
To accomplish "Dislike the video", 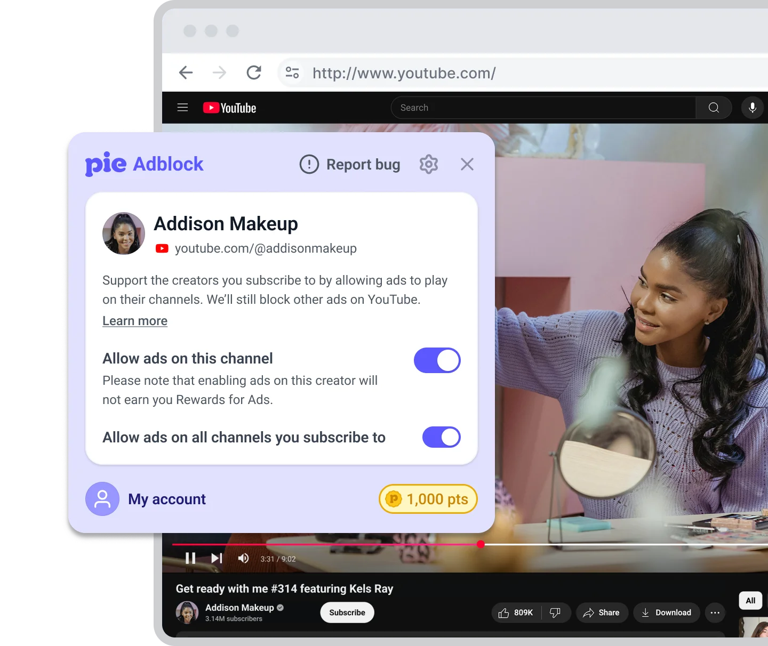I will (556, 613).
